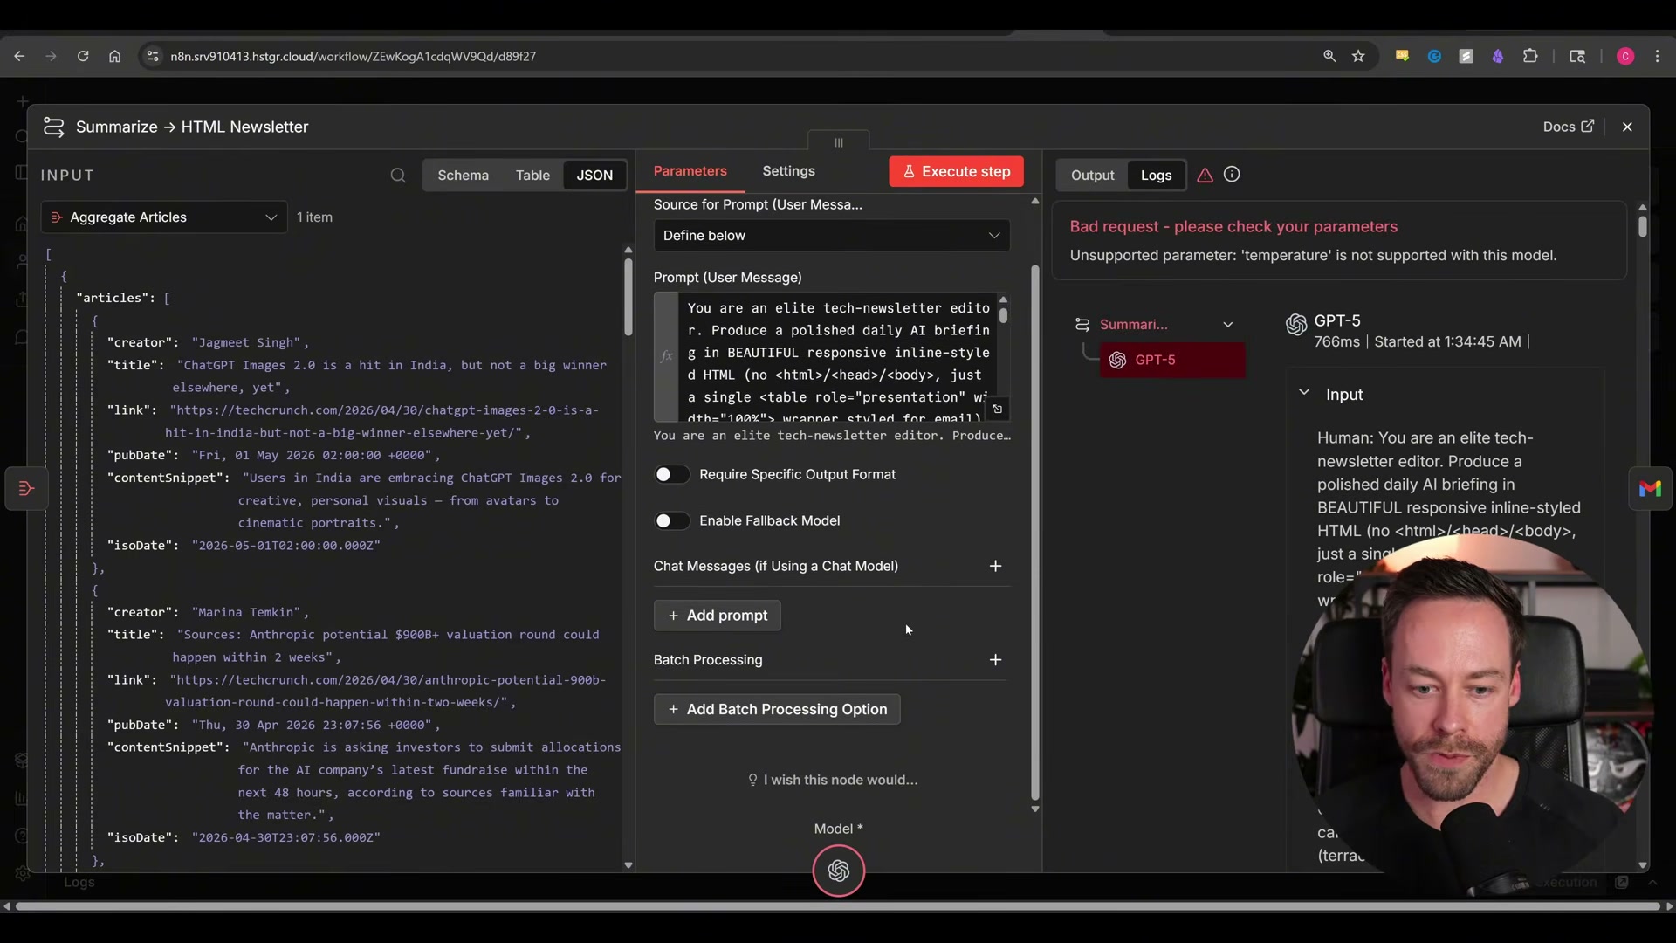The height and width of the screenshot is (943, 1676).
Task: Toggle Enable Fallback Model
Action: click(671, 520)
